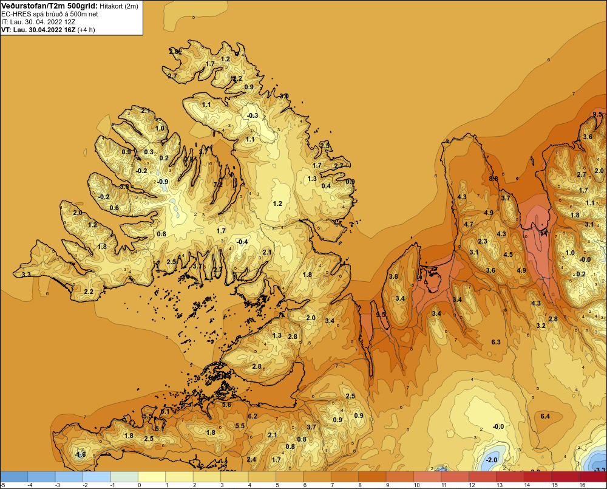Select legend color swatch between 14 and 15
This screenshot has width=607, height=489.
538,477
